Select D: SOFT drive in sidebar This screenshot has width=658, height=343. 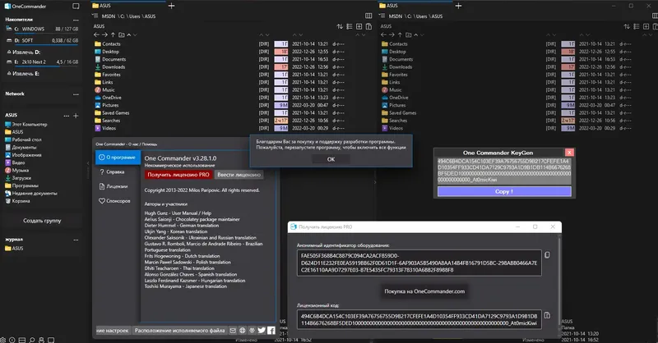click(x=42, y=40)
